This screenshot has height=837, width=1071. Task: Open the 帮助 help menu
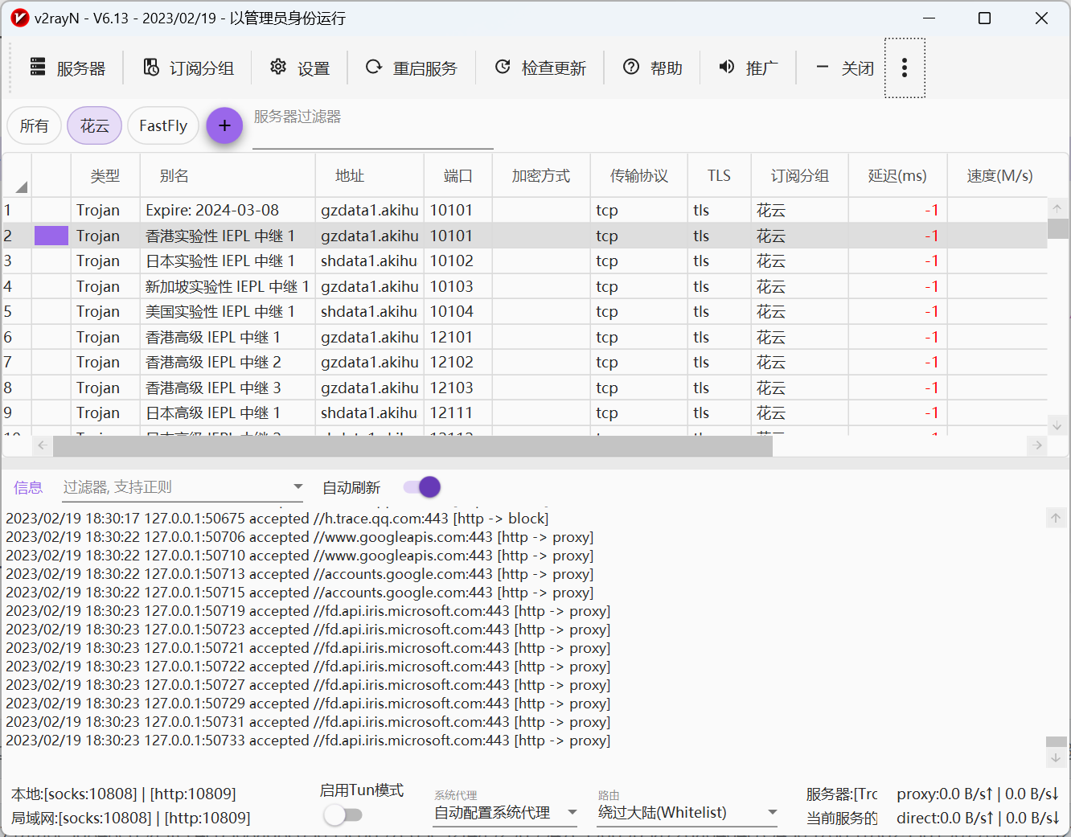[652, 68]
